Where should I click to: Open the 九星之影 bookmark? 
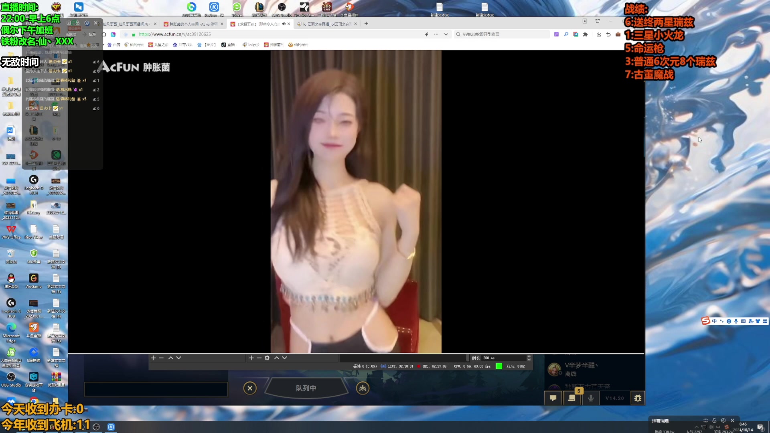[x=158, y=45]
